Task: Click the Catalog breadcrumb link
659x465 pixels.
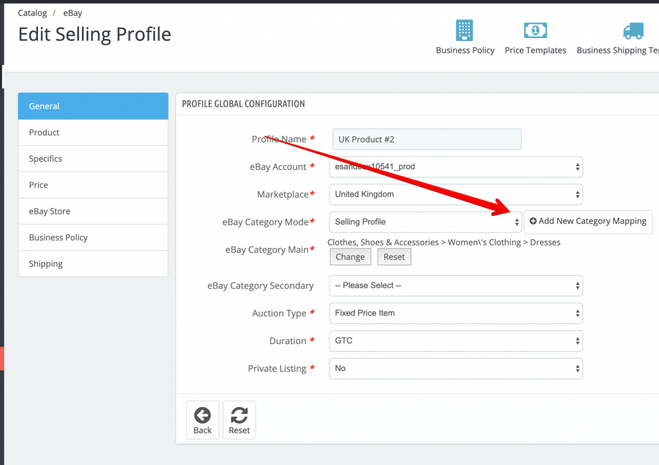Action: 32,13
